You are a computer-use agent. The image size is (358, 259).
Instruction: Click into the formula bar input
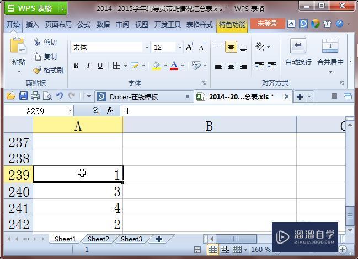tap(237, 111)
